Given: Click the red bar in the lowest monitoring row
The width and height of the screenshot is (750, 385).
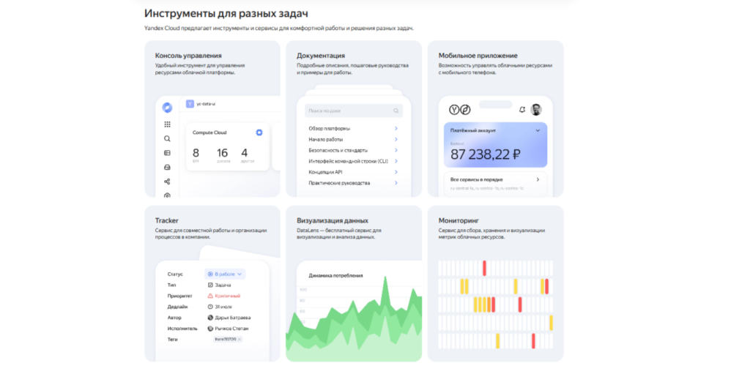Looking at the screenshot, I should (x=533, y=341).
